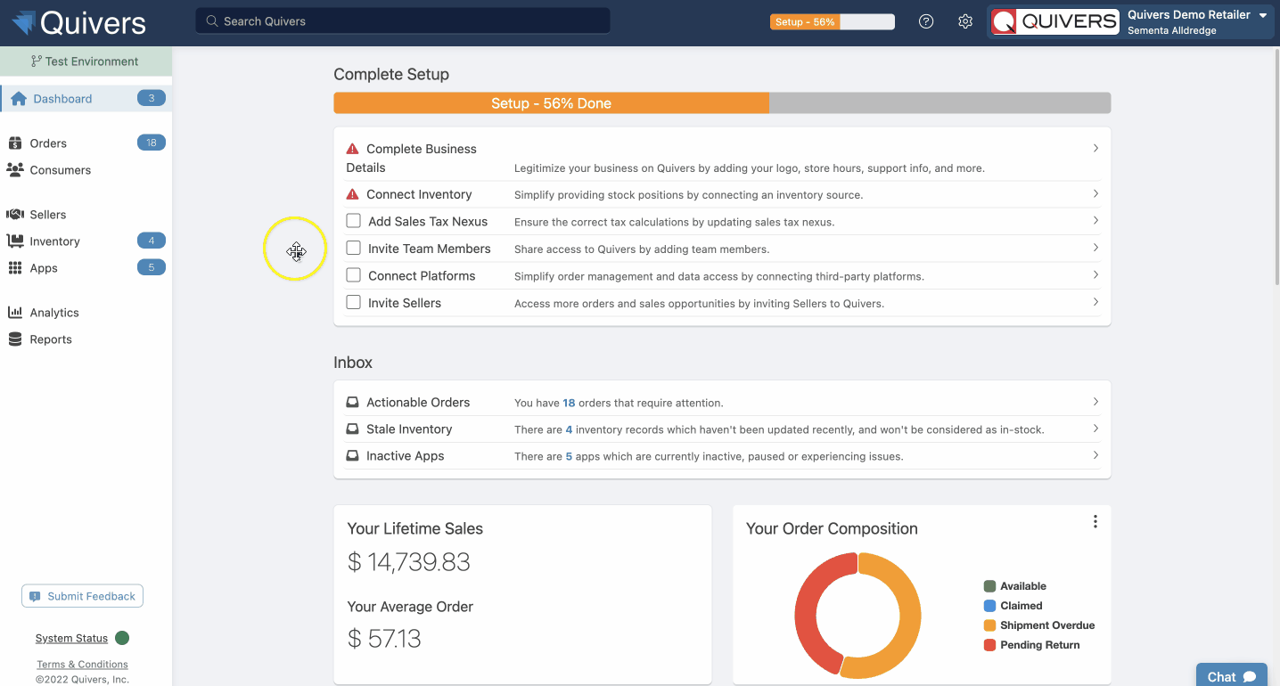Image resolution: width=1280 pixels, height=686 pixels.
Task: Click the Quivers logo in header
Action: pos(78,22)
